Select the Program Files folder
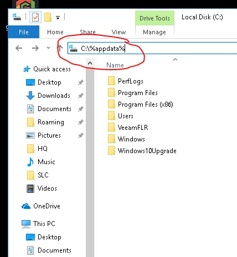Screen dimensions: 237x257 138,93
